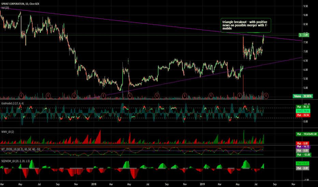
Task: Click the 2018 label on time axis
Action: pos(94,184)
